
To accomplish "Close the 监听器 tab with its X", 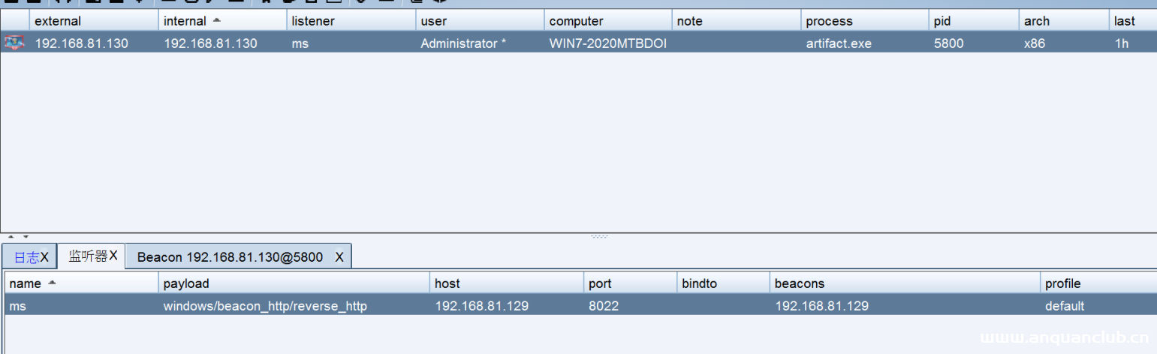I will point(113,256).
